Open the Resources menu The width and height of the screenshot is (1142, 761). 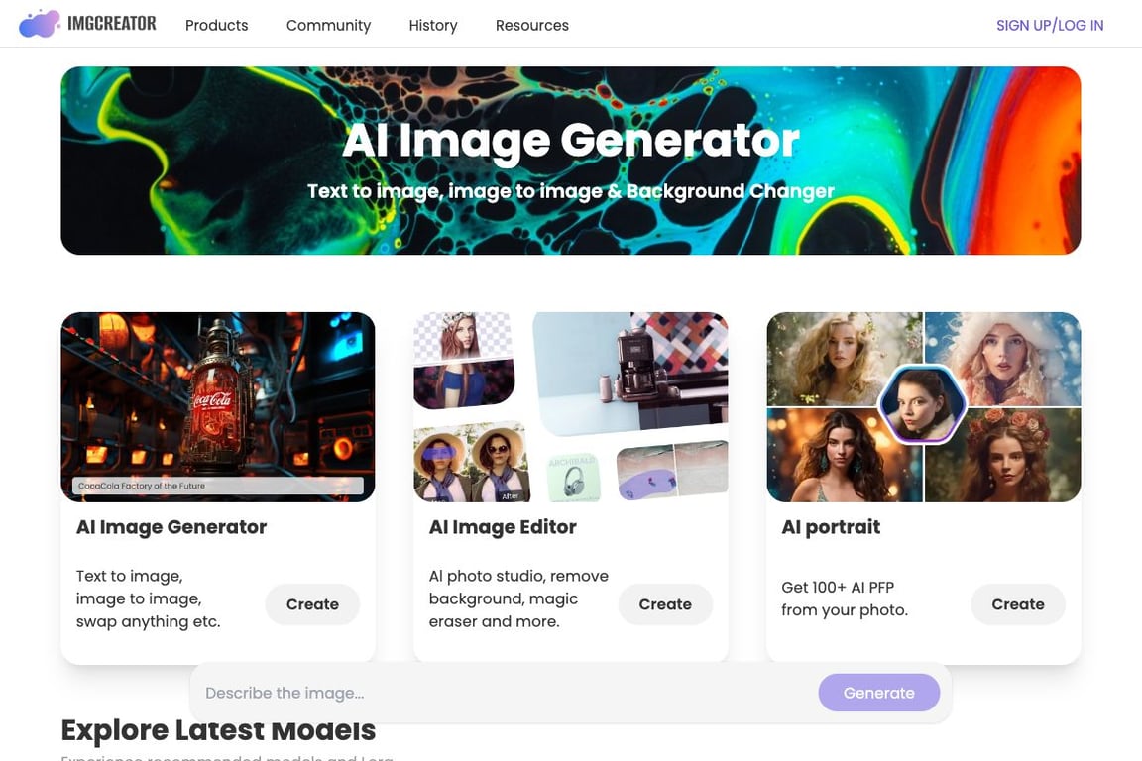point(531,25)
